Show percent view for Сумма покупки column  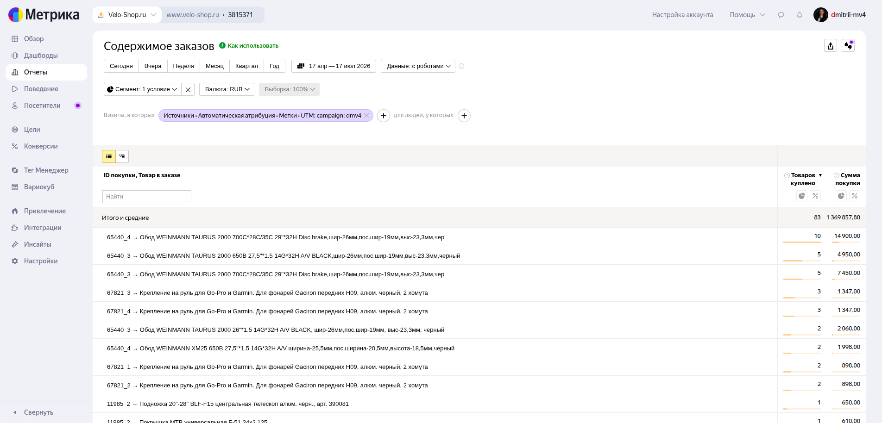[855, 196]
